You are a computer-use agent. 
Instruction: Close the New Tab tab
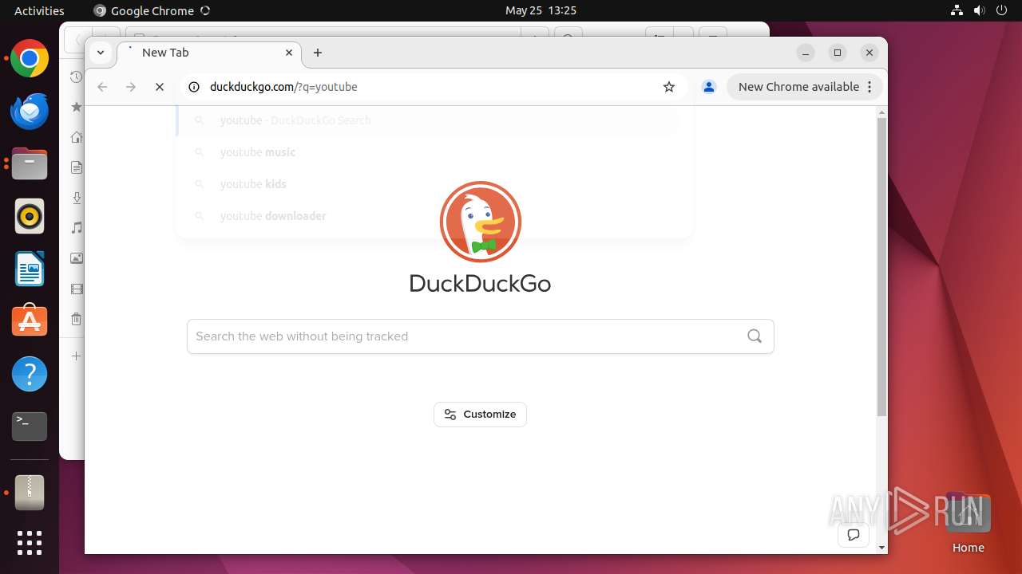tap(289, 53)
